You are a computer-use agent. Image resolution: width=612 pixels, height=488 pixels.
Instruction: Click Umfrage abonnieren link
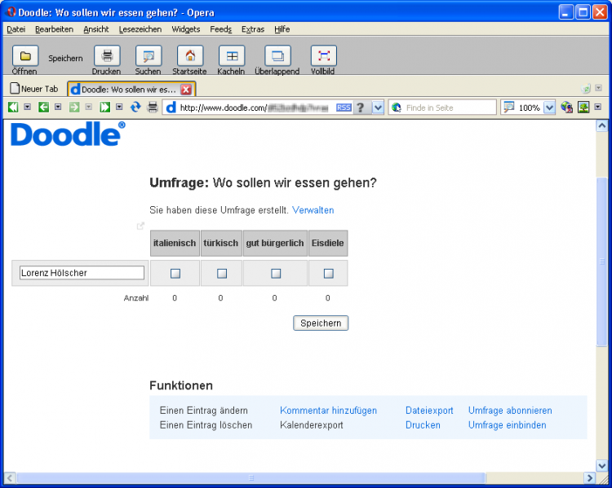pos(510,411)
